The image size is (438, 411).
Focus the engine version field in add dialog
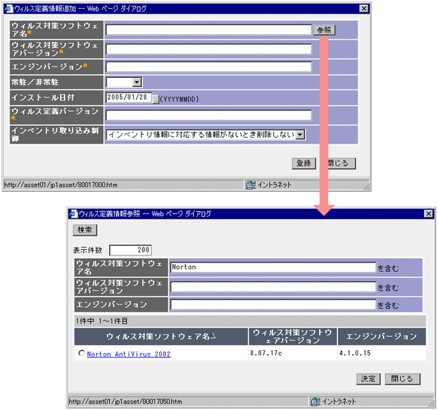click(x=208, y=67)
